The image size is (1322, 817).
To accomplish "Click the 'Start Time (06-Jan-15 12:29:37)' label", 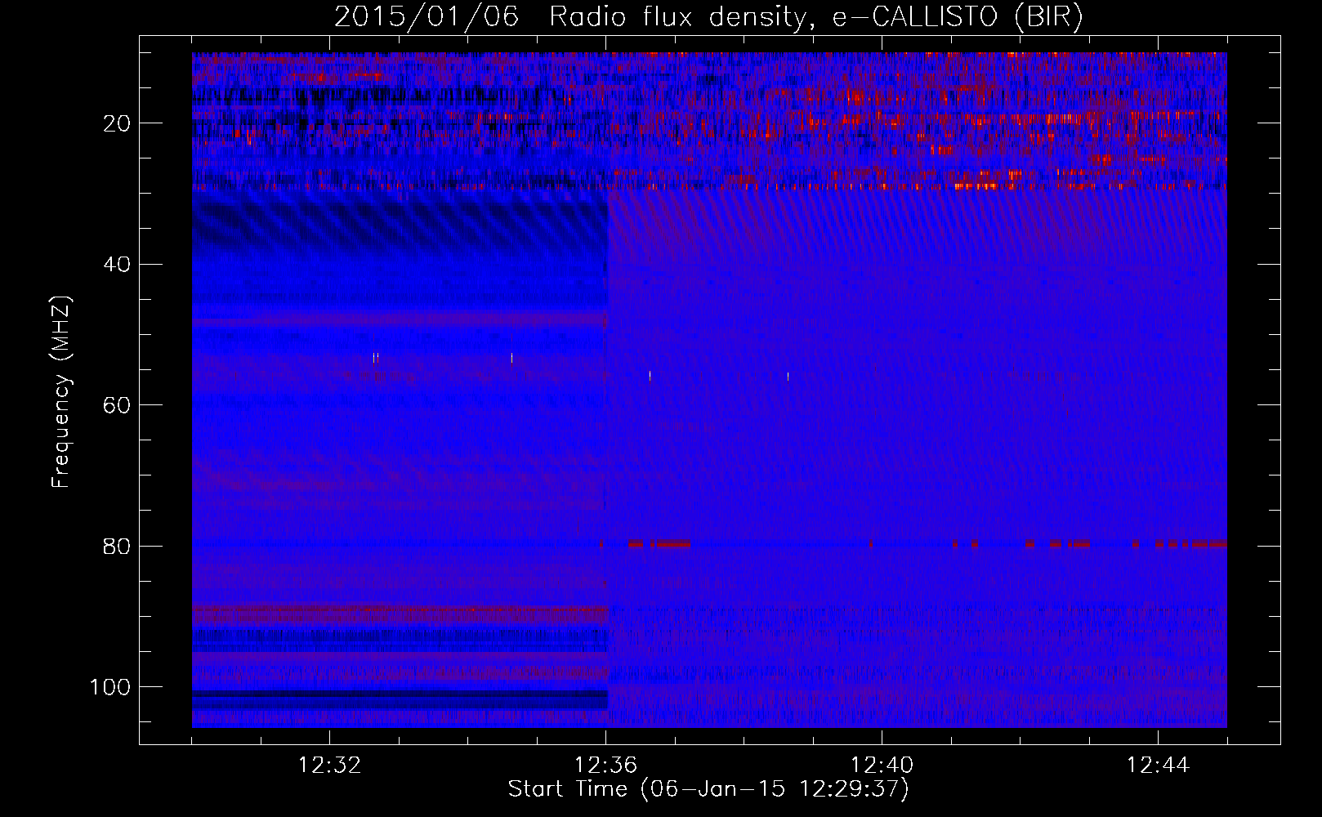I will 708,789.
